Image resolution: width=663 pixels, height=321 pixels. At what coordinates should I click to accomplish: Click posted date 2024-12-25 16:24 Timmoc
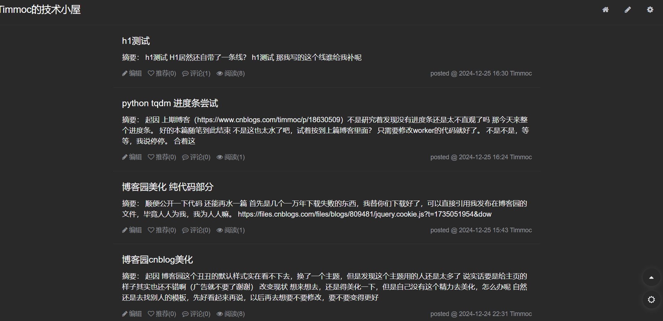[x=481, y=157]
